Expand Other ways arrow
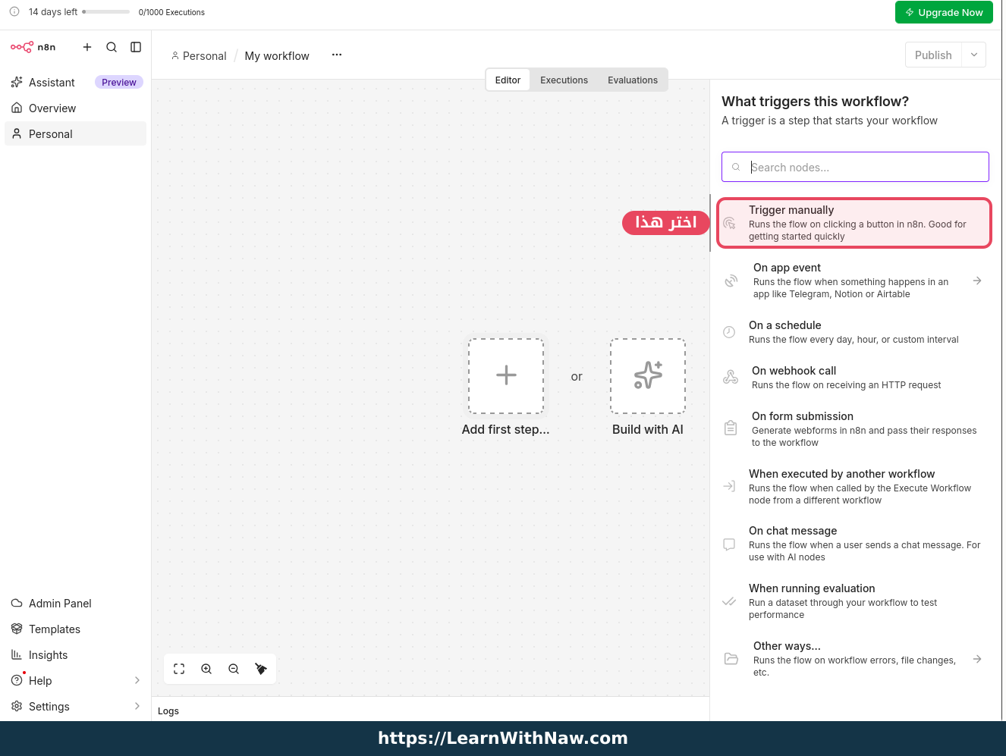The width and height of the screenshot is (1006, 756). tap(977, 659)
